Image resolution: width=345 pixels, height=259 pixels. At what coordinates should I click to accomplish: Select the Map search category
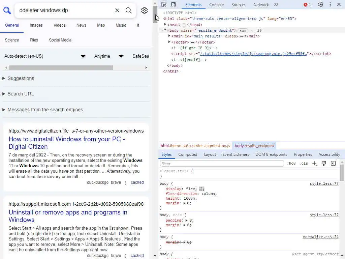click(x=101, y=25)
